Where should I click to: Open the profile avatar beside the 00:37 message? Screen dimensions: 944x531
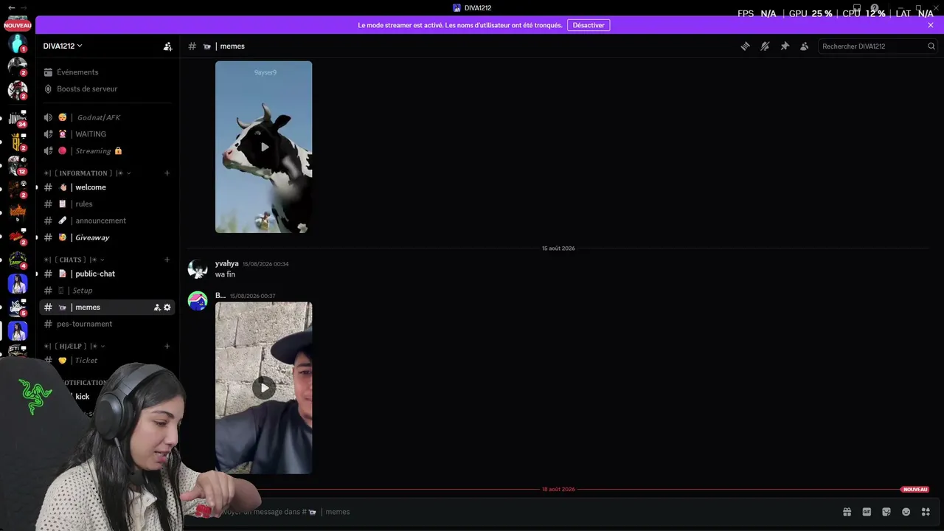pyautogui.click(x=198, y=301)
